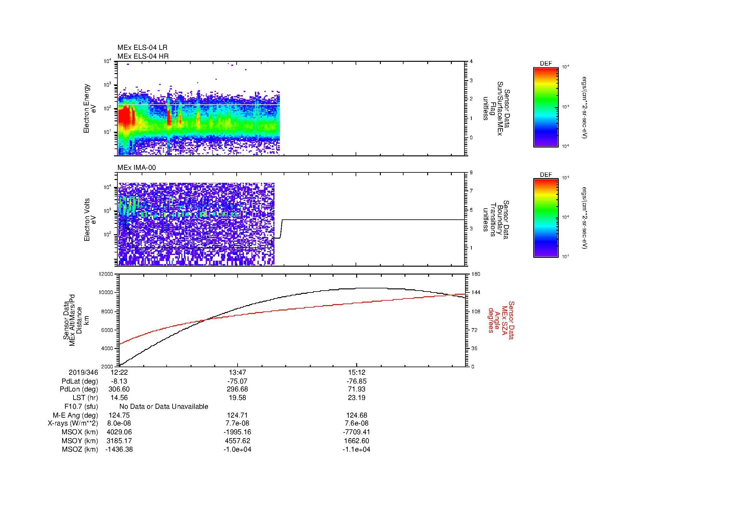Click the time tick label '15:12'

[357, 372]
